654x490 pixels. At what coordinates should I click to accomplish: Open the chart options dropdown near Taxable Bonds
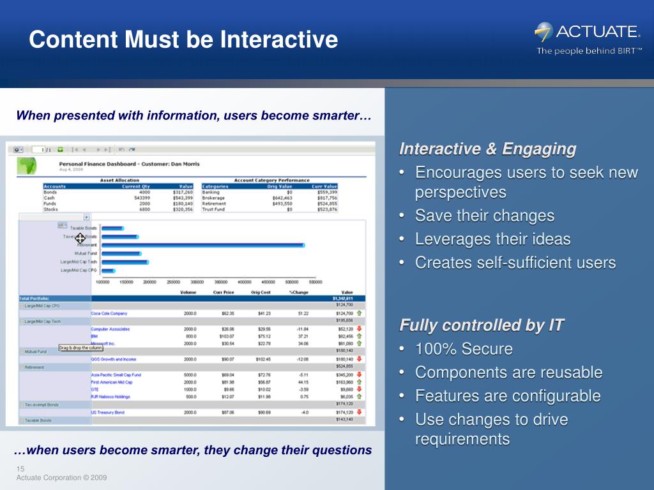(x=62, y=225)
